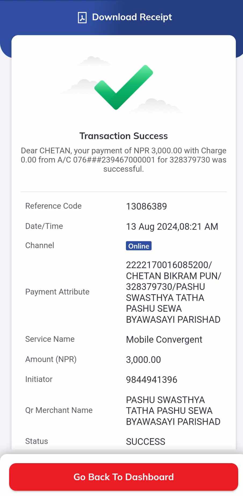This screenshot has height=496, width=243.
Task: Go Back To Dashboard button
Action: (124, 477)
